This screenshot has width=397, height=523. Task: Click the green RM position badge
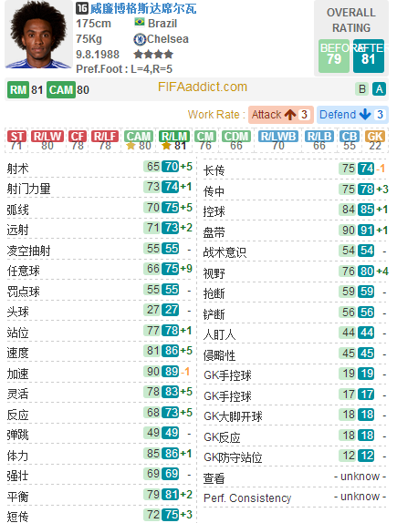coord(18,89)
